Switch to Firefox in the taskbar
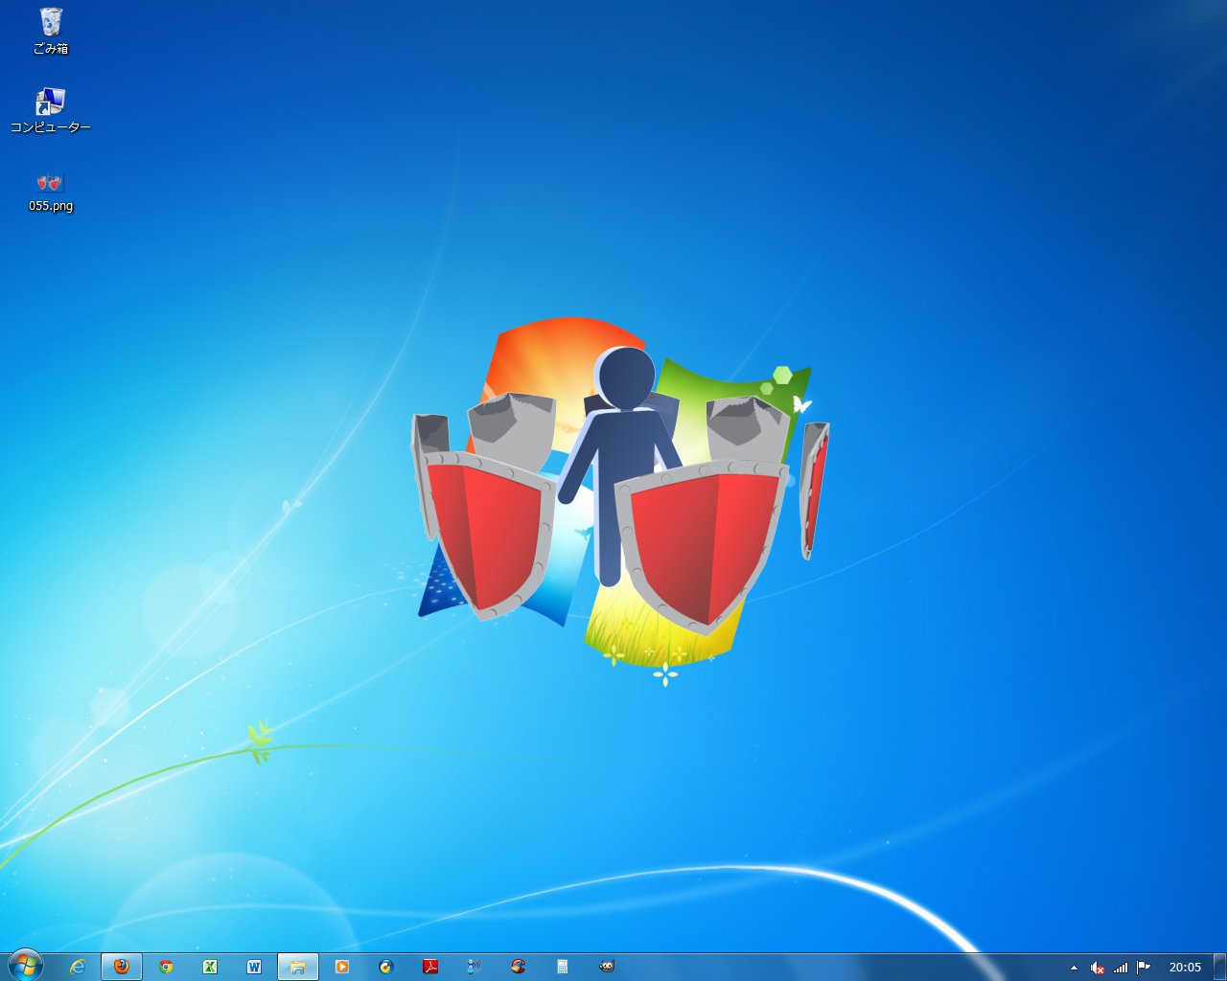 [x=122, y=967]
